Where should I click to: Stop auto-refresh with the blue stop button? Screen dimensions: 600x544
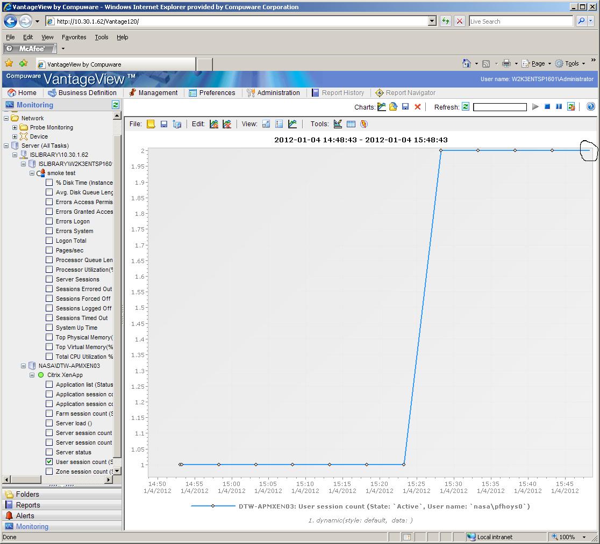pyautogui.click(x=547, y=107)
